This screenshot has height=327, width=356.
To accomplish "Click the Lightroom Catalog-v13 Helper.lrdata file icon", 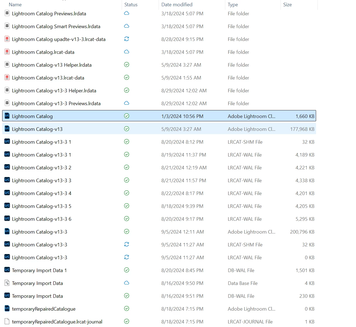I will coord(7,64).
